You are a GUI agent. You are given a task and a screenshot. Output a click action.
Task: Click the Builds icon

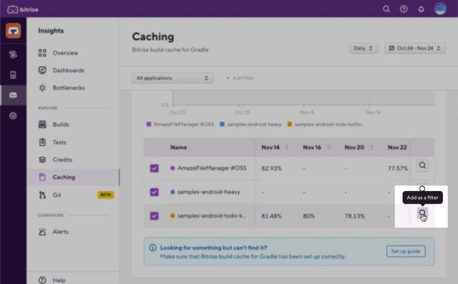tap(42, 124)
